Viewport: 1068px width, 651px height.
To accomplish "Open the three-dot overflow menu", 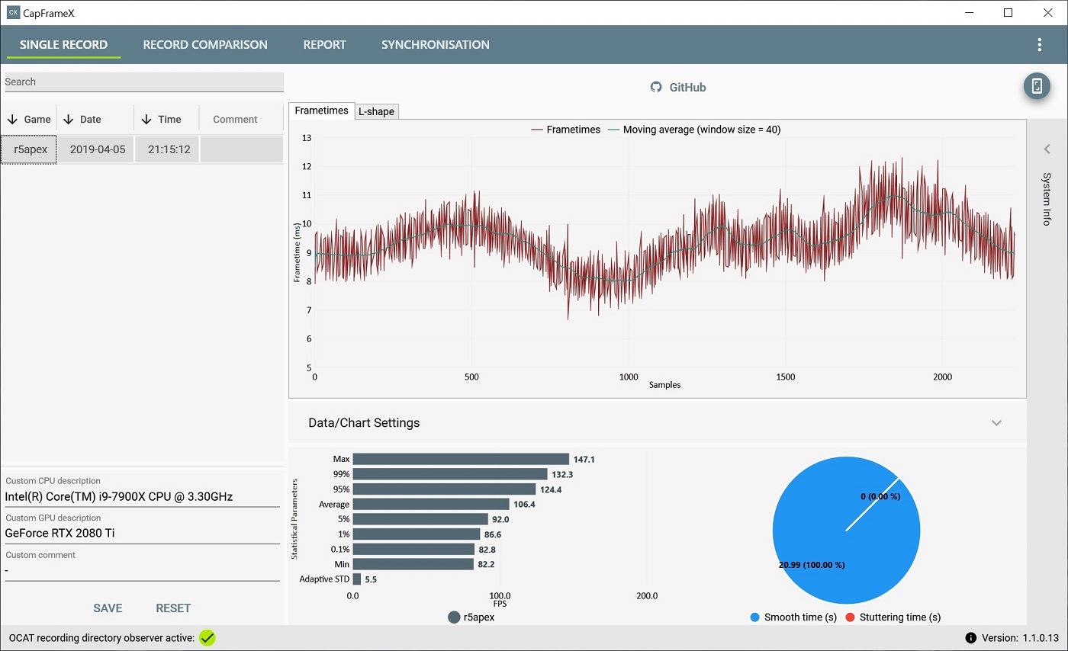I will [1039, 45].
